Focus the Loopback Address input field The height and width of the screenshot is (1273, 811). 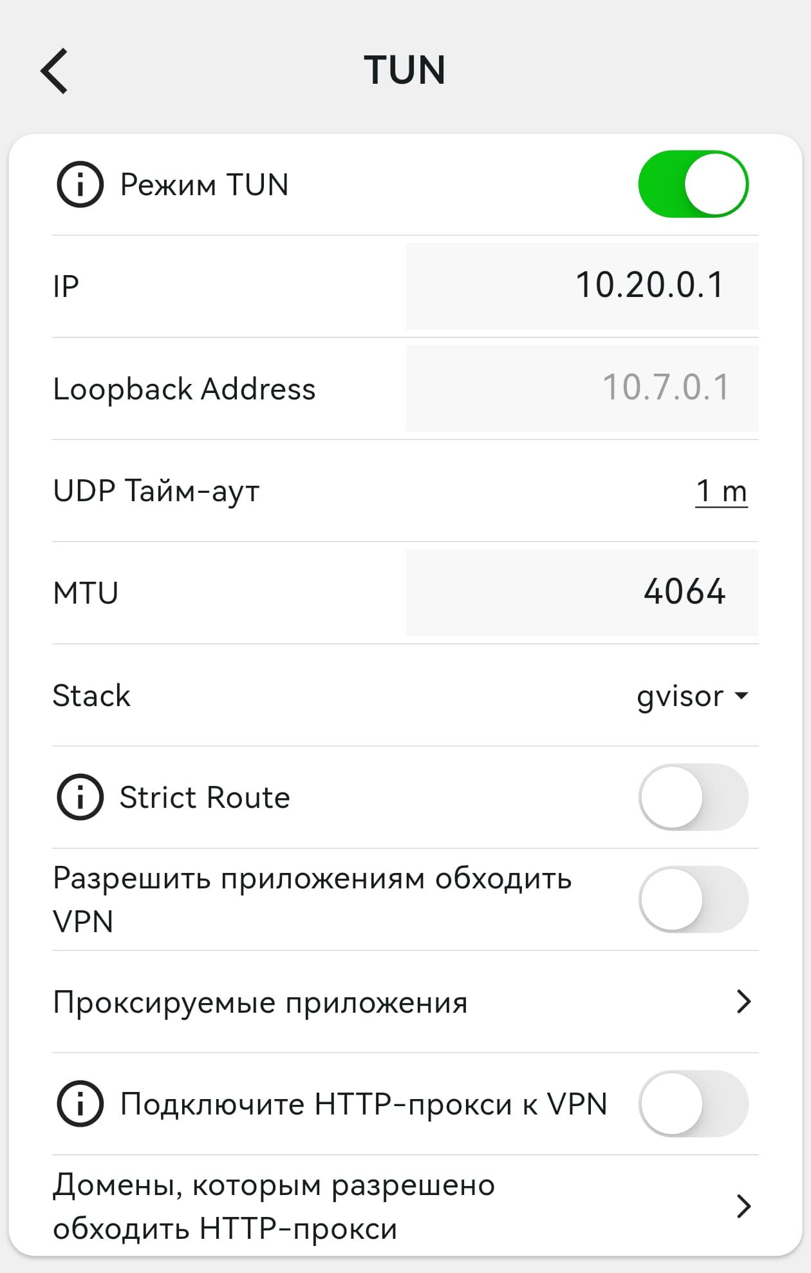[x=582, y=388]
